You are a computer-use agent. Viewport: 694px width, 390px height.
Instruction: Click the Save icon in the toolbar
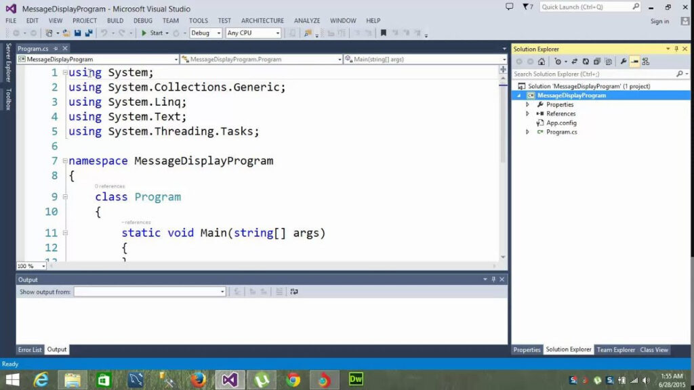pyautogui.click(x=77, y=33)
